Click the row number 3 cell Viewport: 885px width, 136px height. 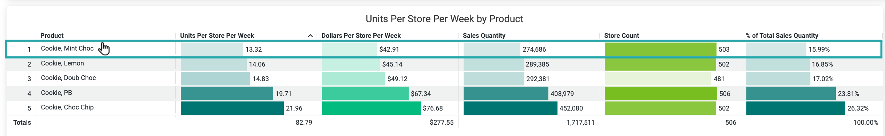click(29, 79)
